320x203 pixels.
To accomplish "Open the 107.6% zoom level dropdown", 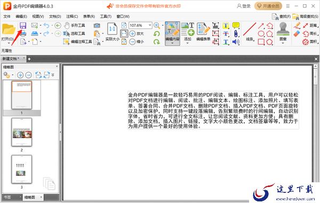I will [150, 25].
